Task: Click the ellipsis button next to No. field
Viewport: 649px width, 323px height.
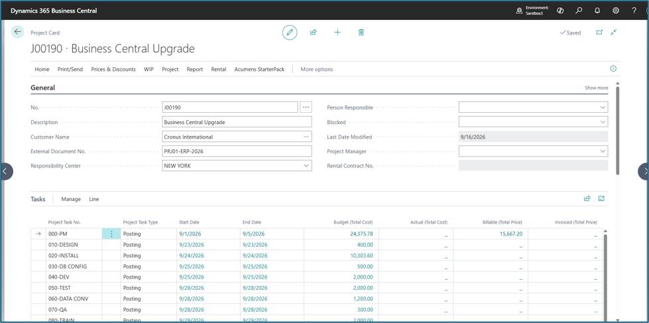Action: (306, 107)
